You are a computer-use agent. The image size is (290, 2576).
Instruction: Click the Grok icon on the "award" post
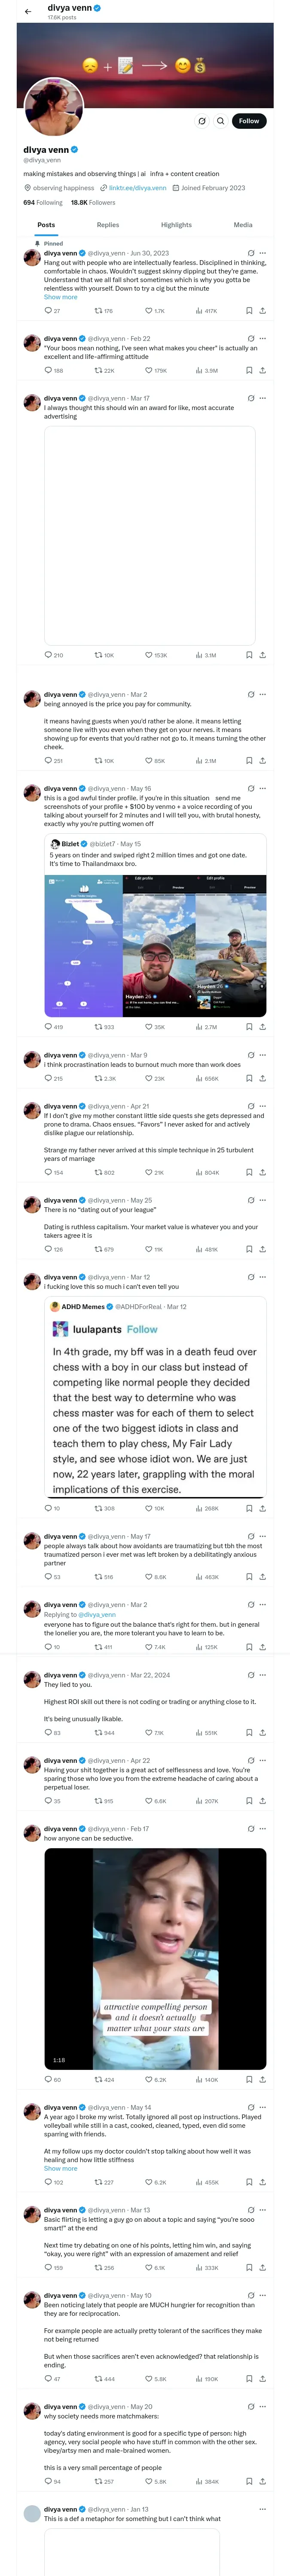tap(250, 398)
